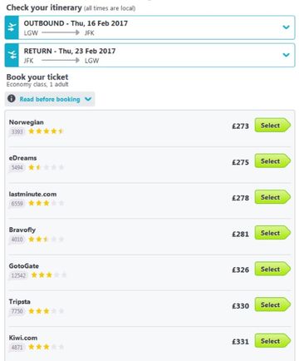Expand the RETURN Thu, 23 Feb itinerary chevron
The height and width of the screenshot is (361, 299).
pos(286,55)
